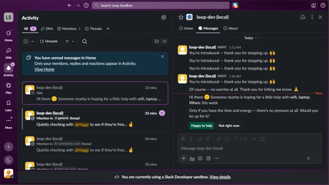Switch to the Mentions activity tab
The image size is (329, 185).
(69, 28)
